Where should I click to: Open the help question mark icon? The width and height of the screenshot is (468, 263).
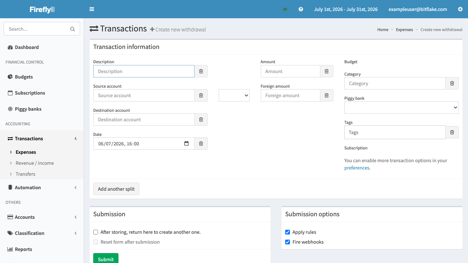point(301,9)
